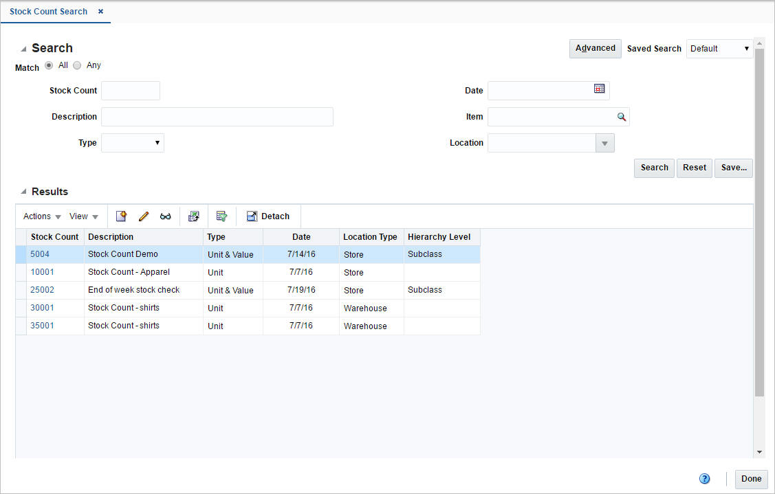Collapse the Search section header
775x494 pixels.
pos(23,48)
